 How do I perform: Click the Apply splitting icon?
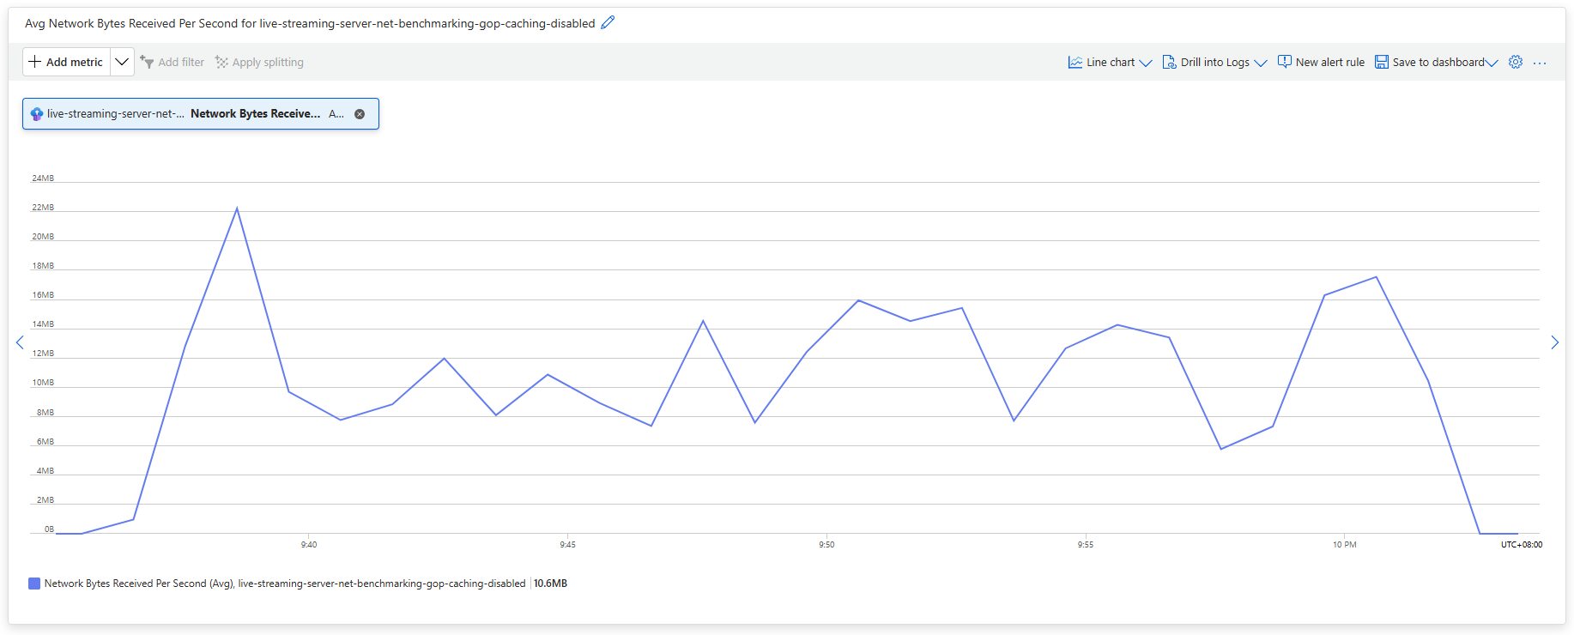pos(221,62)
